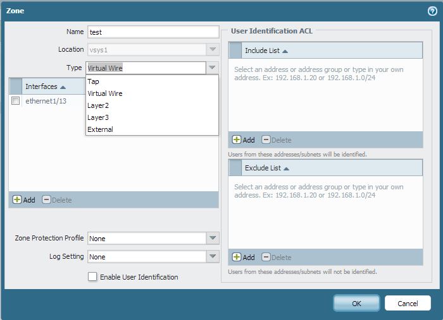Click the minus icon under Interfaces
This screenshot has height=320, width=443.
tap(46, 199)
